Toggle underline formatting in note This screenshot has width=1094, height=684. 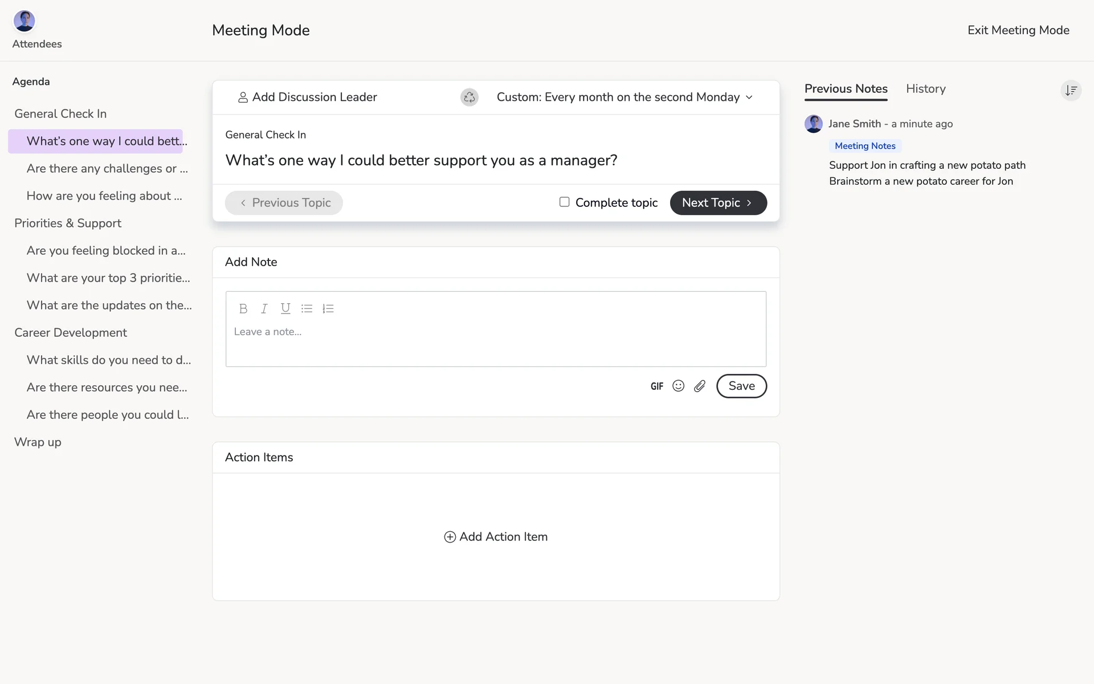(285, 308)
